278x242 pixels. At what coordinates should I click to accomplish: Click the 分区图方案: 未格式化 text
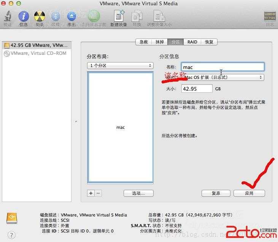(x=161, y=231)
